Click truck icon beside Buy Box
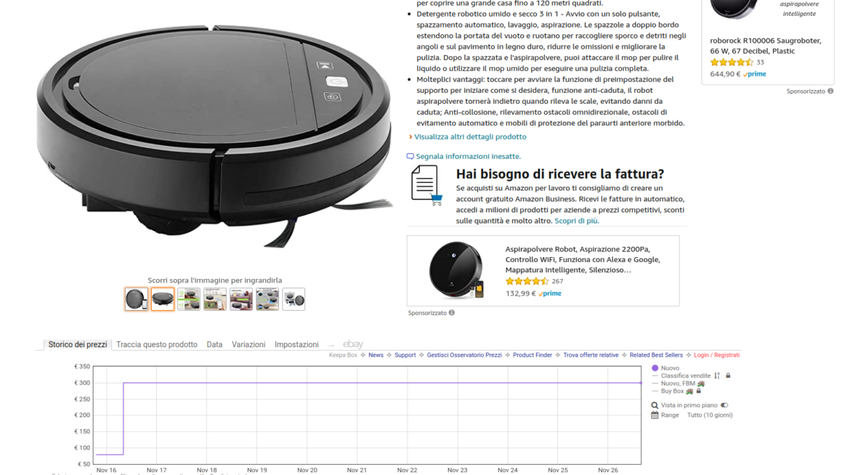850x475 pixels. (689, 391)
